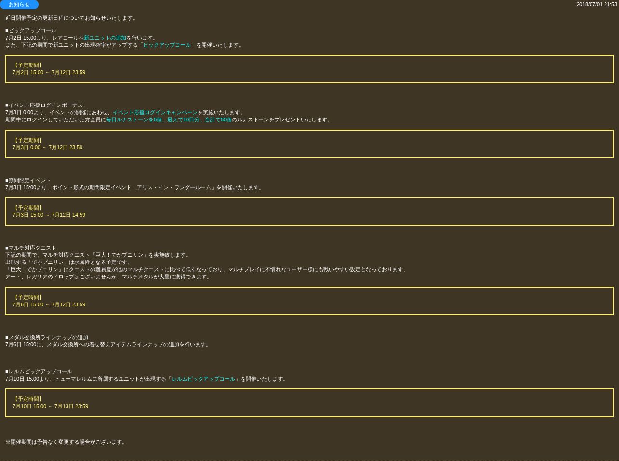Open the 新ユニットの追加 link
This screenshot has height=461, width=619.
pos(105,38)
